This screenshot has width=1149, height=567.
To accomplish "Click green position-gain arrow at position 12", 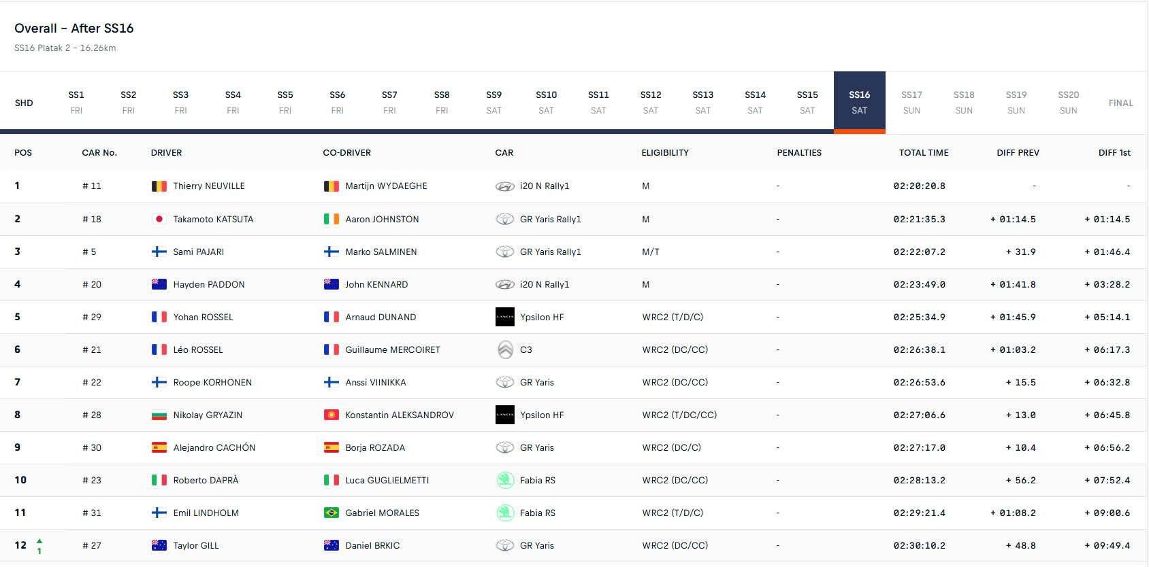I will 39,542.
